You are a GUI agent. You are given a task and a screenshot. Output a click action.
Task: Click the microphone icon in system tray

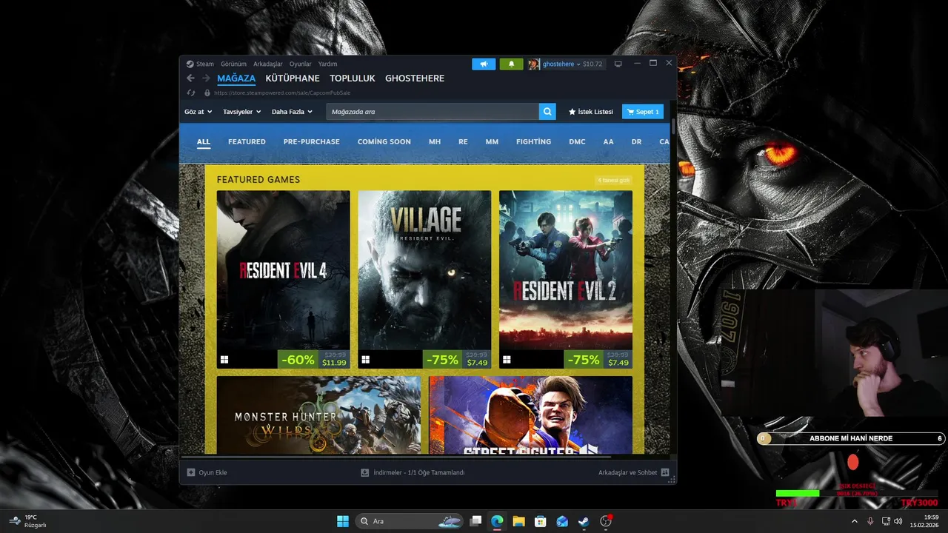pyautogui.click(x=870, y=521)
